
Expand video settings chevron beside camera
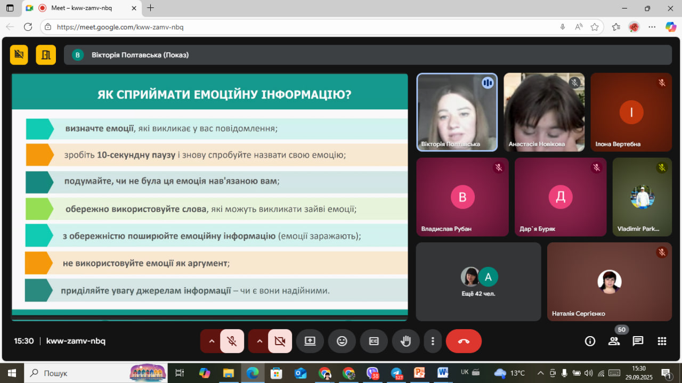tap(259, 341)
